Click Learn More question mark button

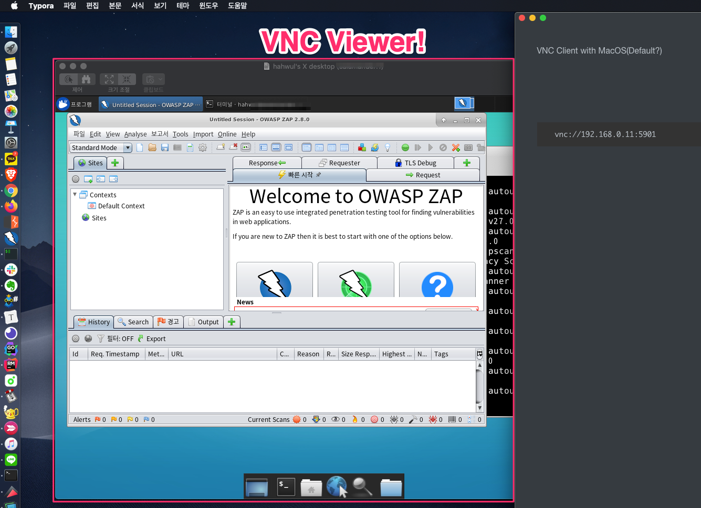[437, 280]
